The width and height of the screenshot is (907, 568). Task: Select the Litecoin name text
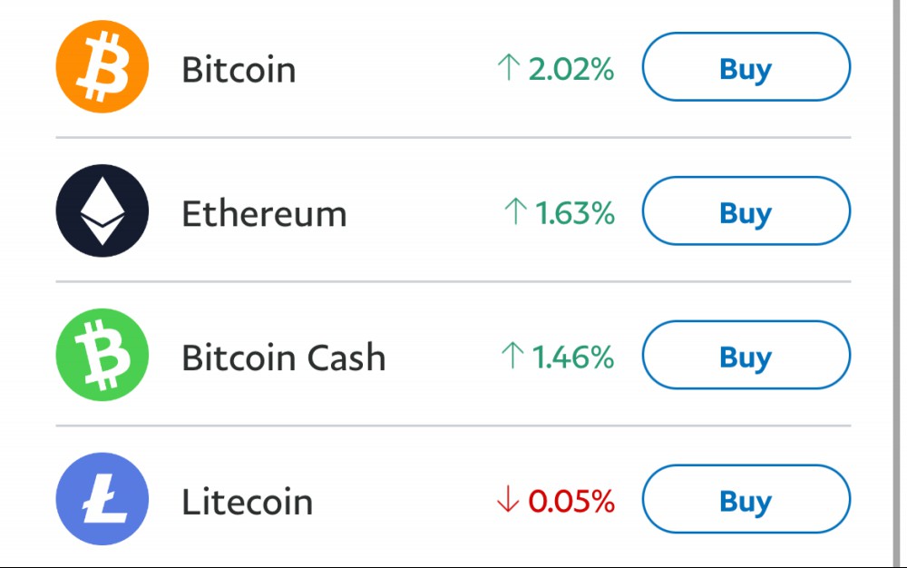click(248, 502)
